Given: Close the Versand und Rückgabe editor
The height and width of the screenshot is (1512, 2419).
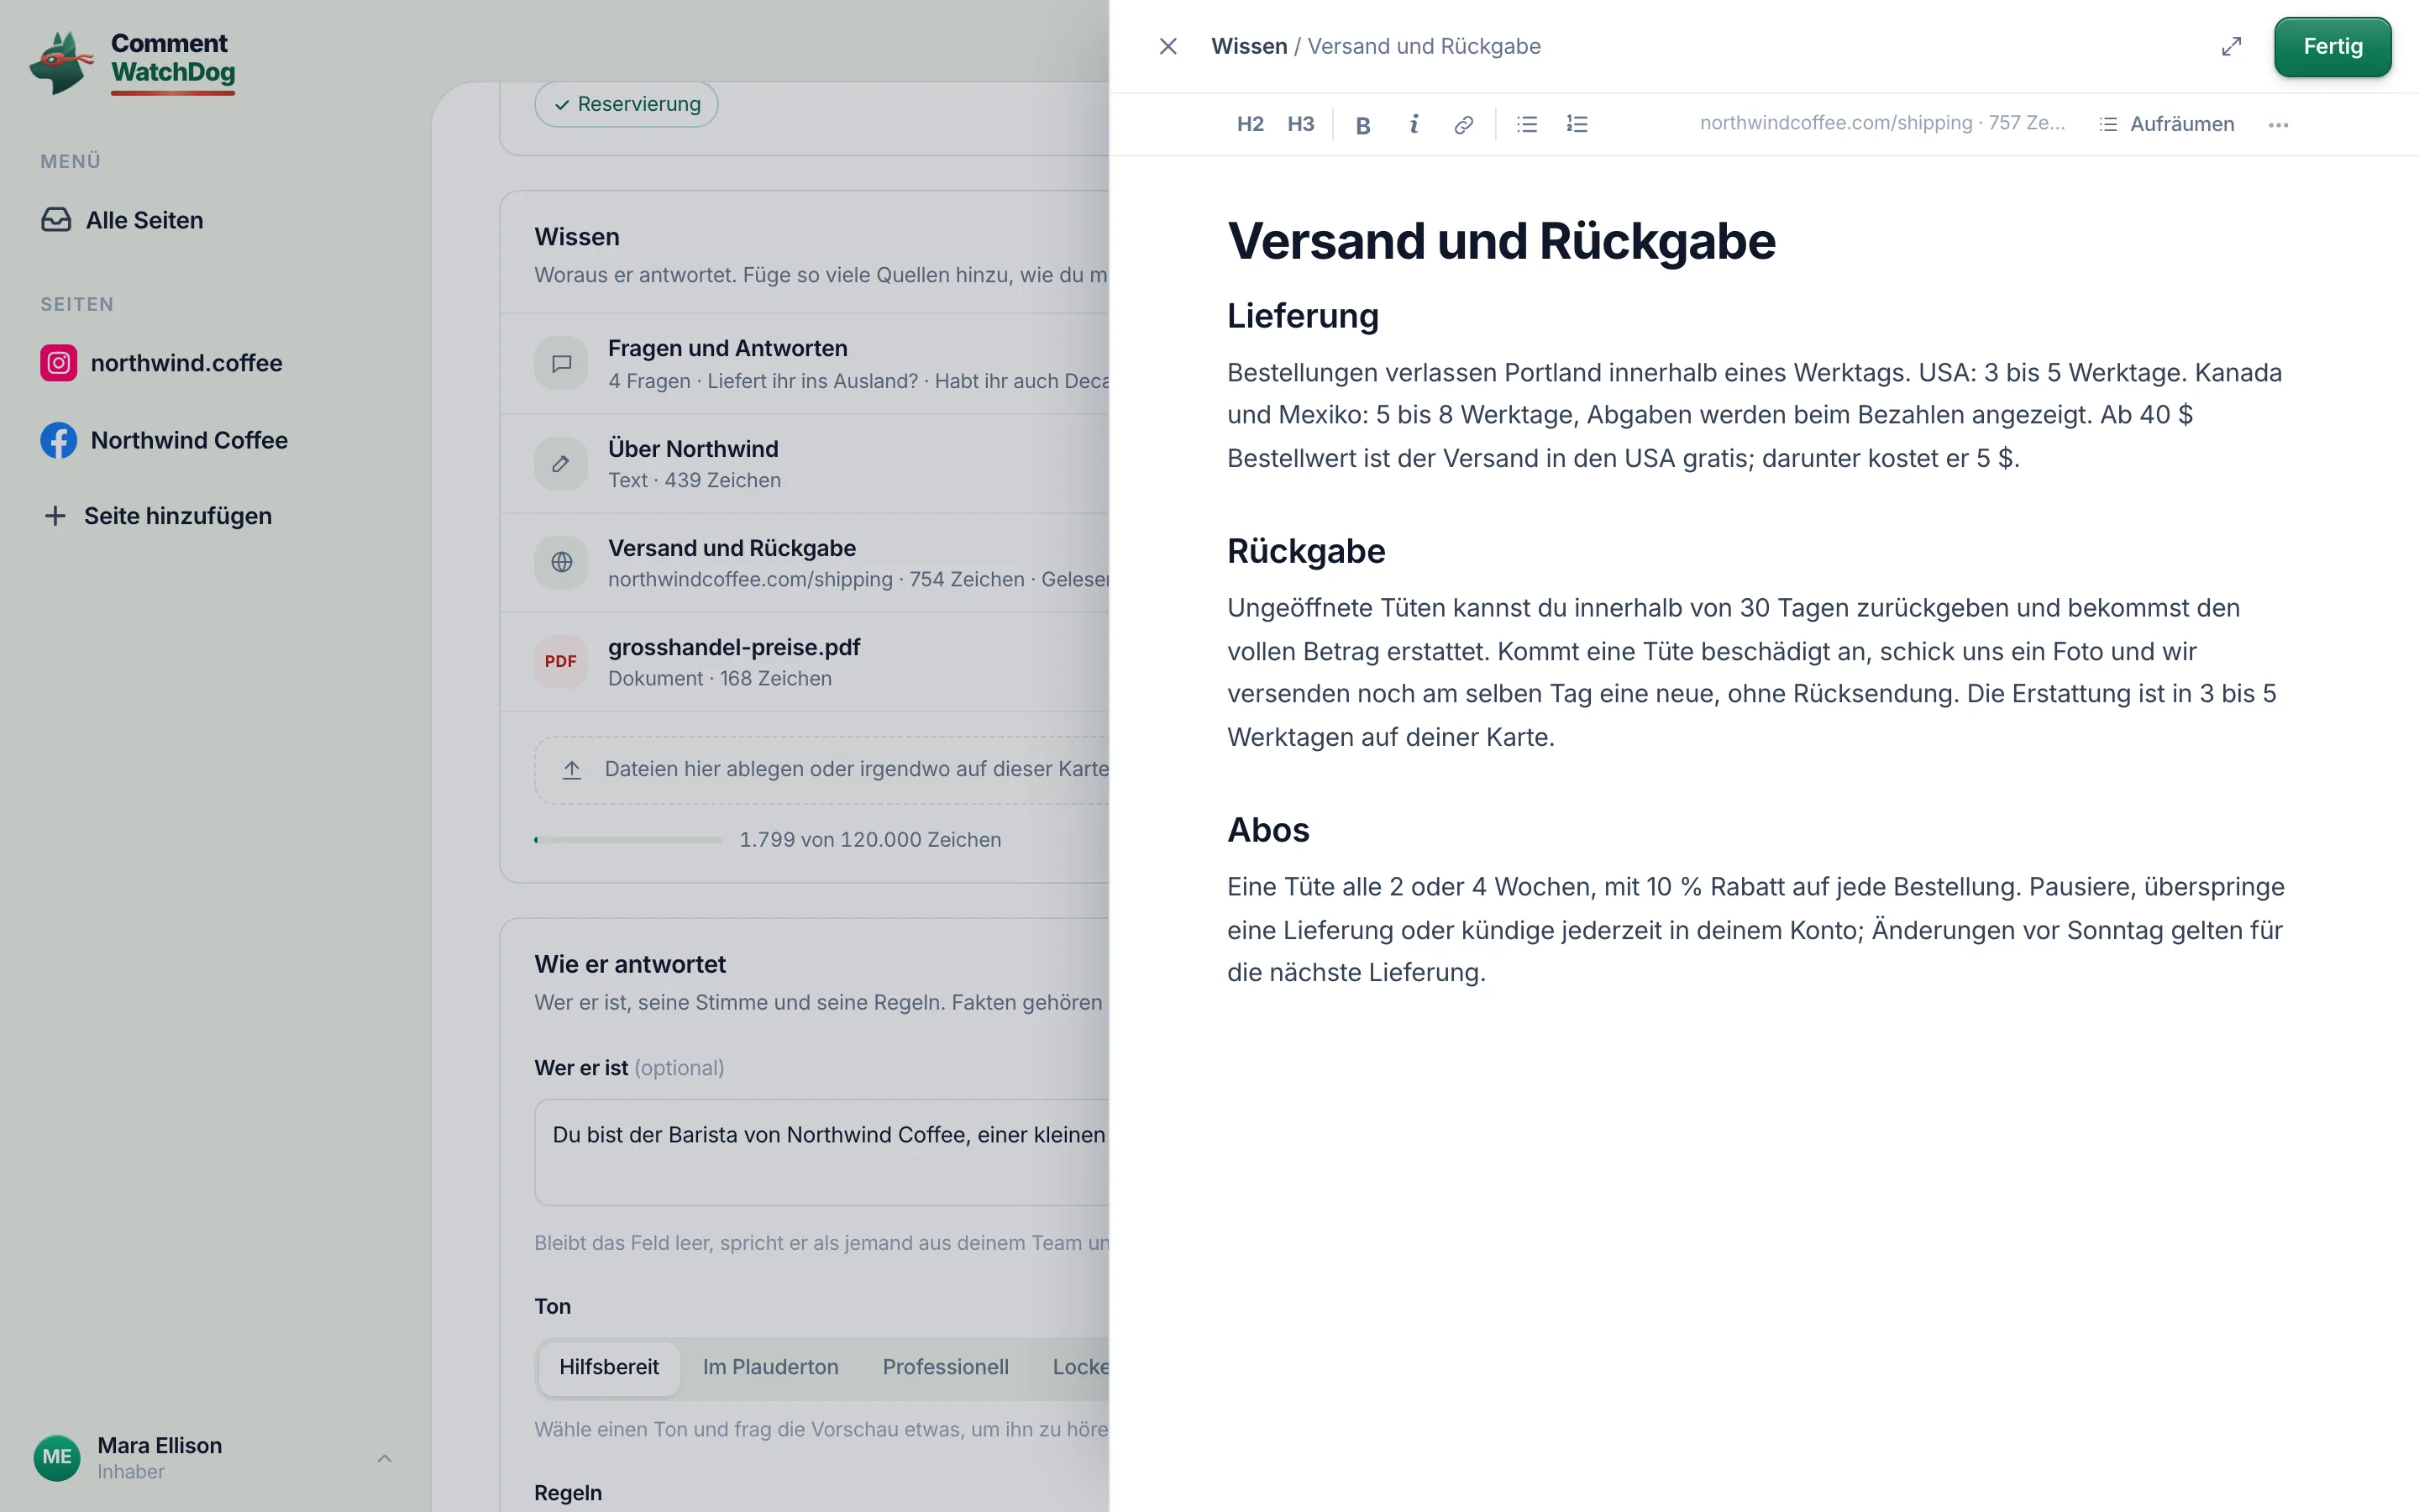Looking at the screenshot, I should tap(1168, 47).
